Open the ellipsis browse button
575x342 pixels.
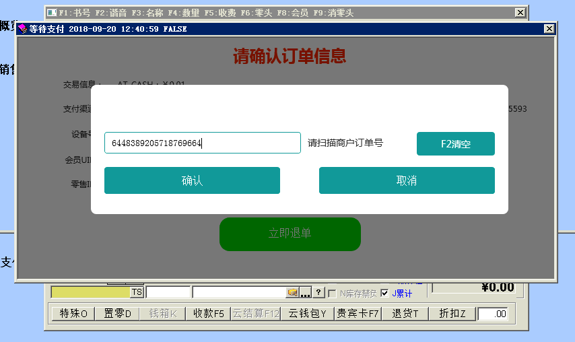click(305, 292)
